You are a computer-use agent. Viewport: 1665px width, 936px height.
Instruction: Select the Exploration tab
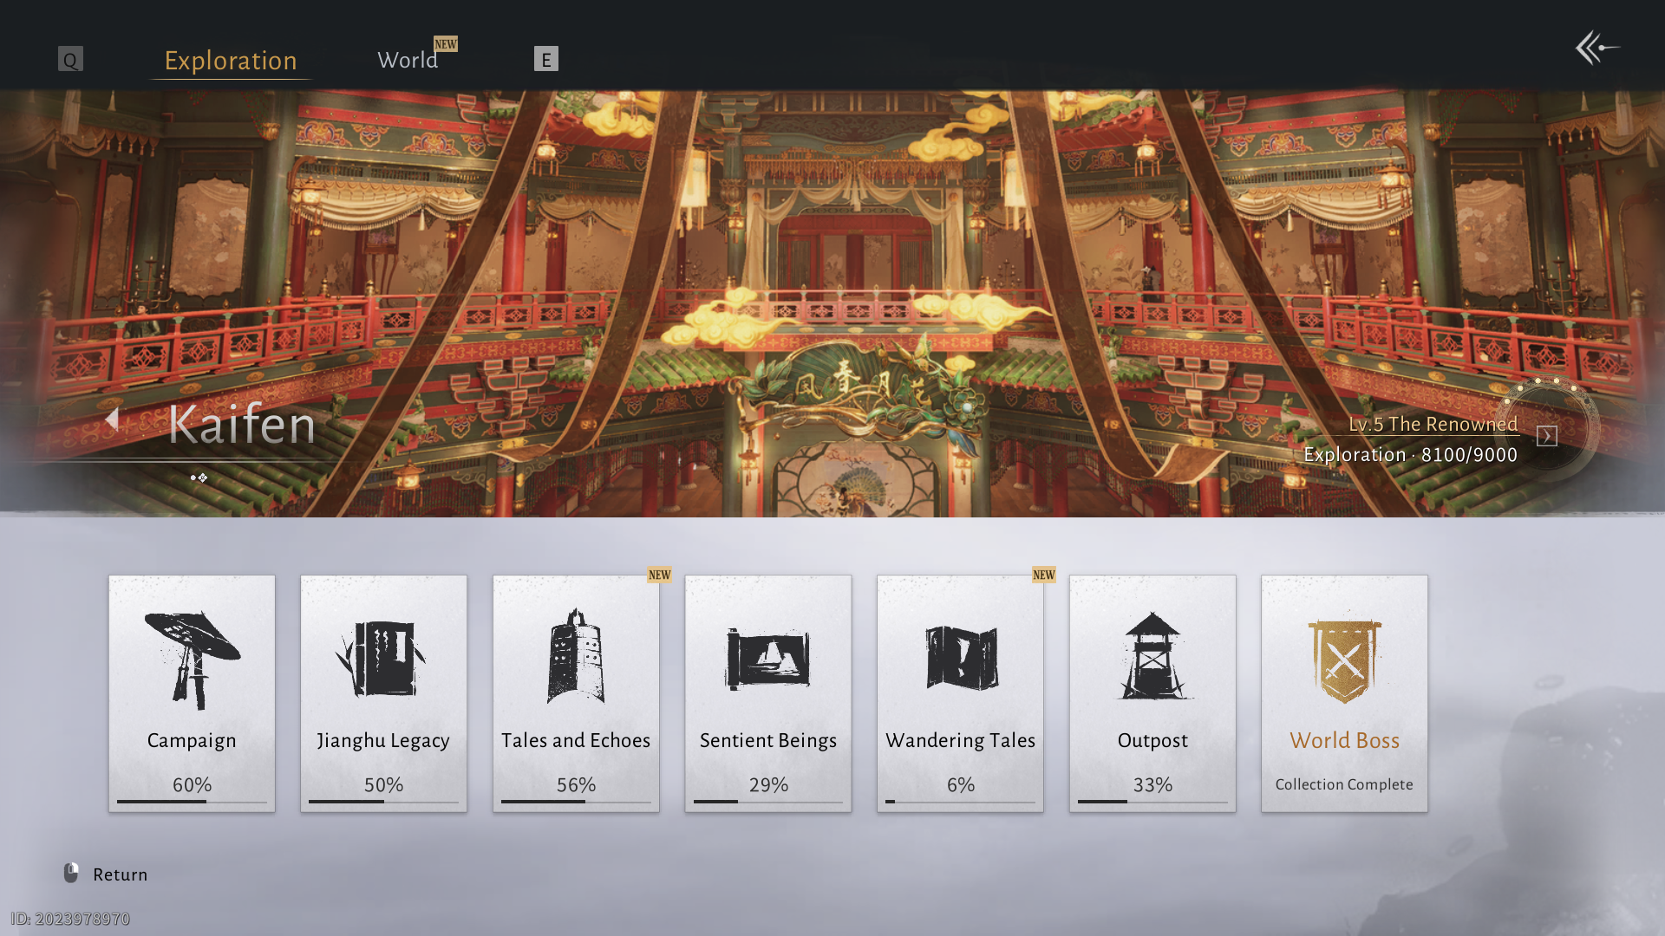coord(231,60)
